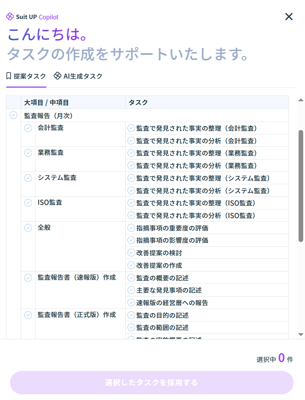This screenshot has width=305, height=400.
Task: Select the 全般 category check icon
Action: pyautogui.click(x=28, y=228)
